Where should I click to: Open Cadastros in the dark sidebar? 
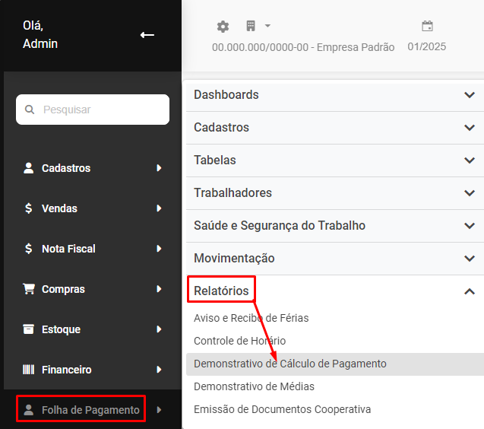pos(66,168)
